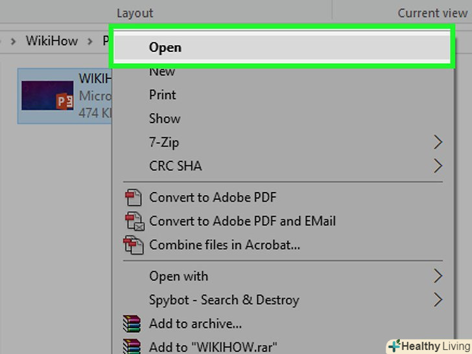Screen dimensions: 472x354
Task: Select the PowerPoint file thumbnail
Action: click(x=47, y=95)
